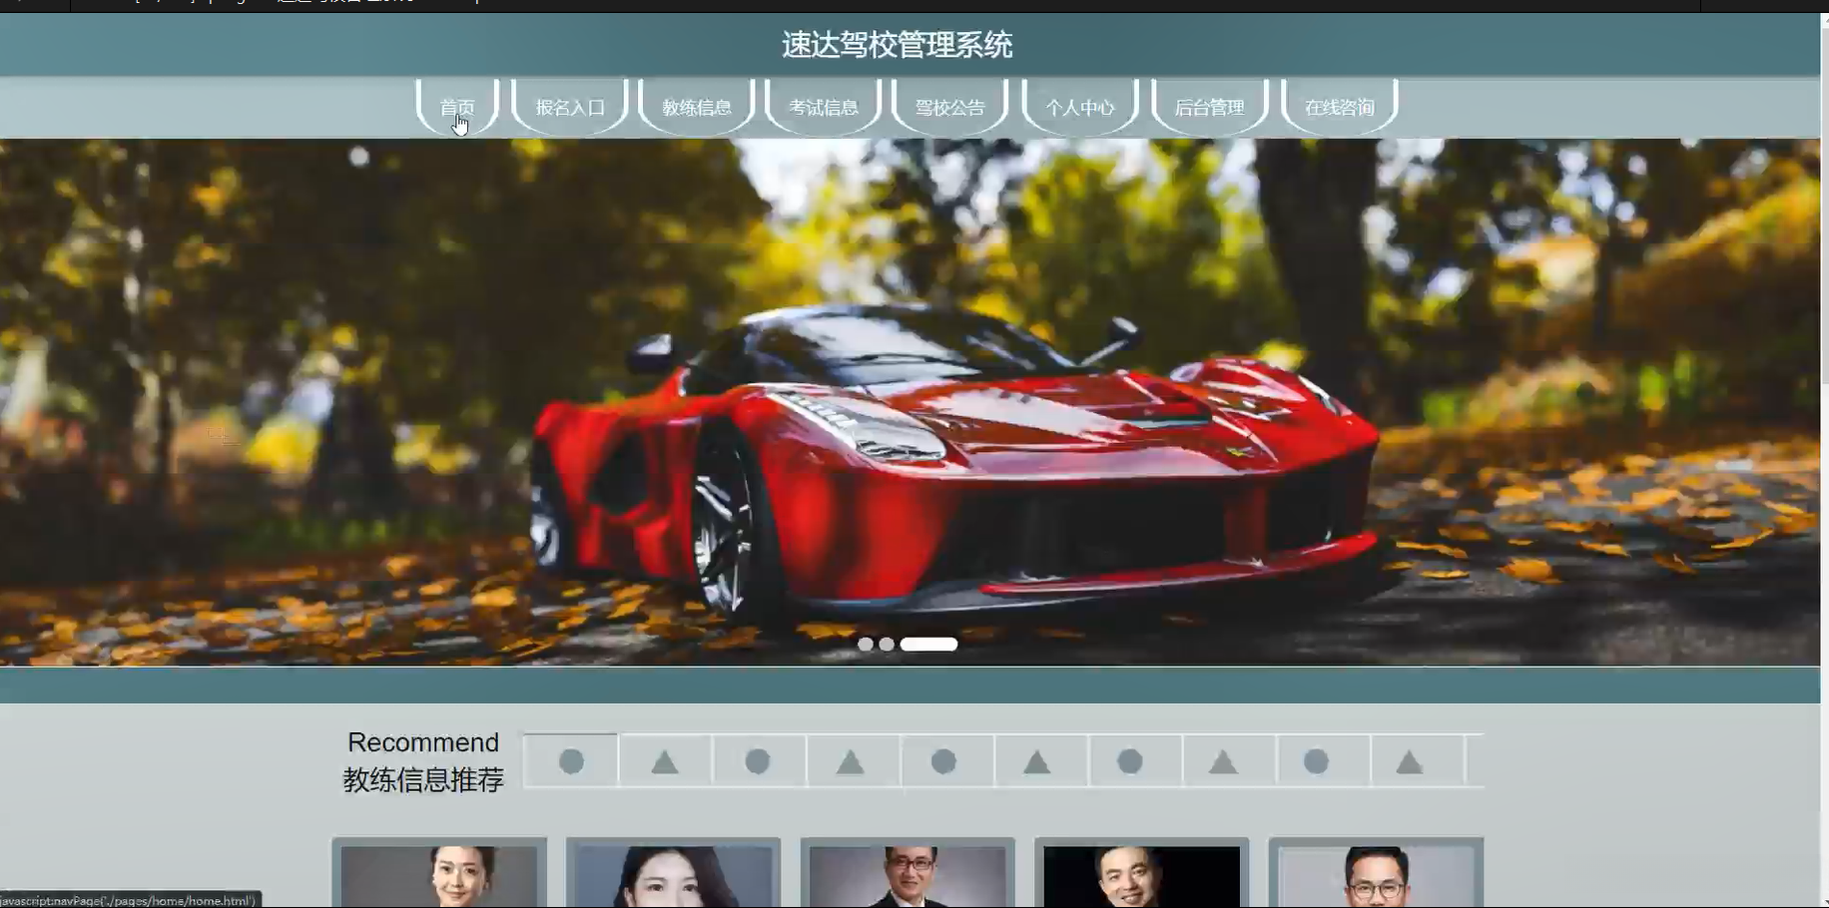
Task: Select the third triangle recommend tab icon
Action: coord(1037,761)
